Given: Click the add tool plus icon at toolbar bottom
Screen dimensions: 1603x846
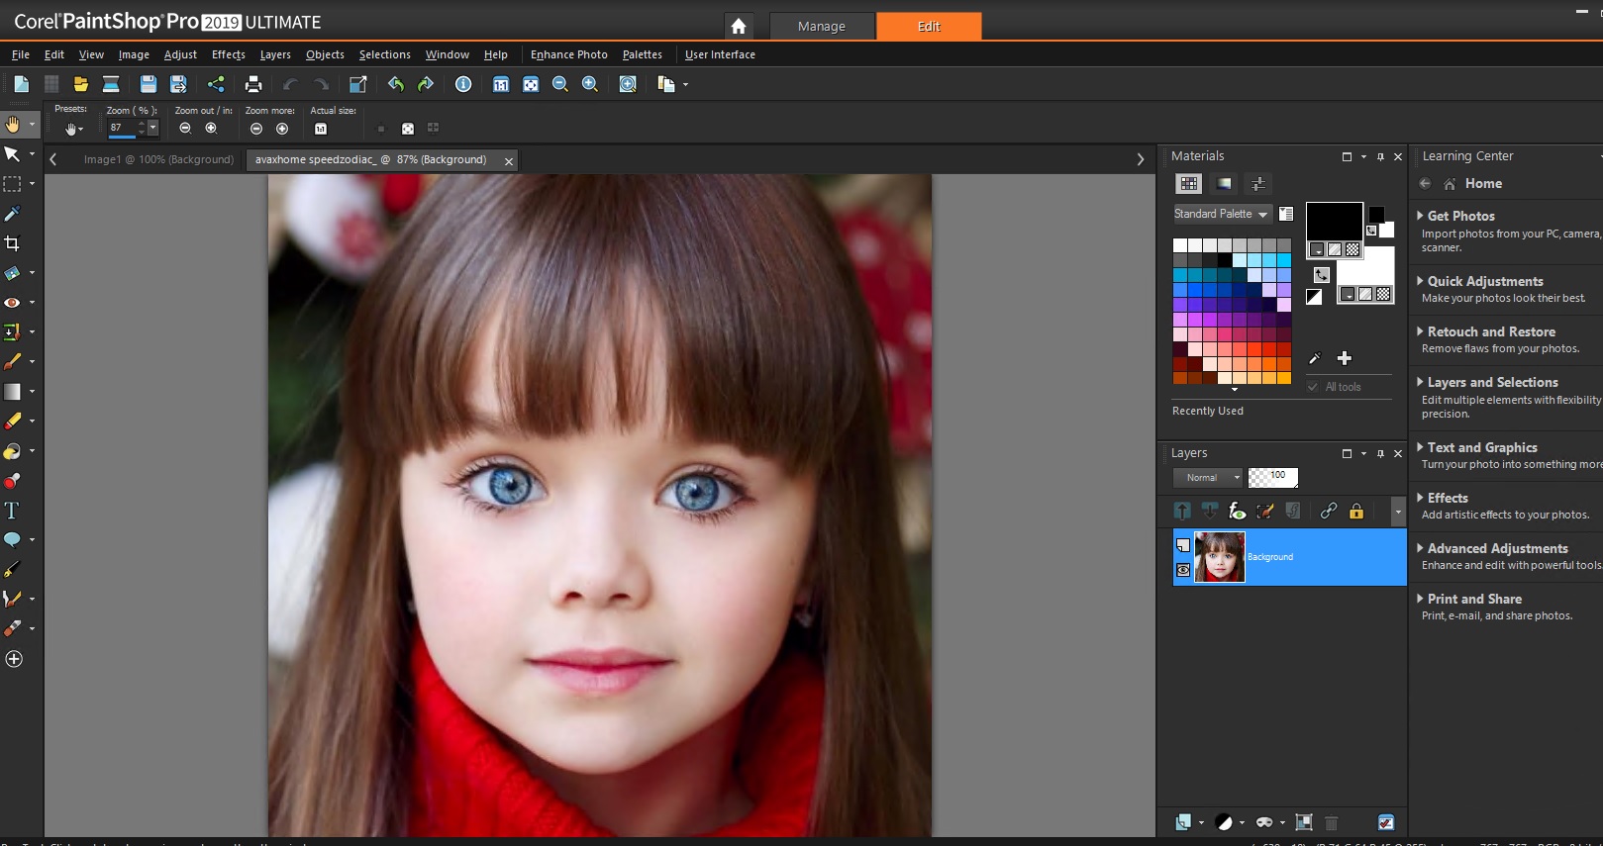Looking at the screenshot, I should [14, 659].
